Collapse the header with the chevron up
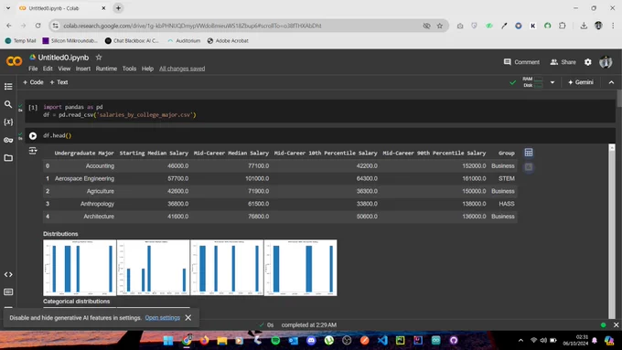The image size is (622, 350). [611, 82]
